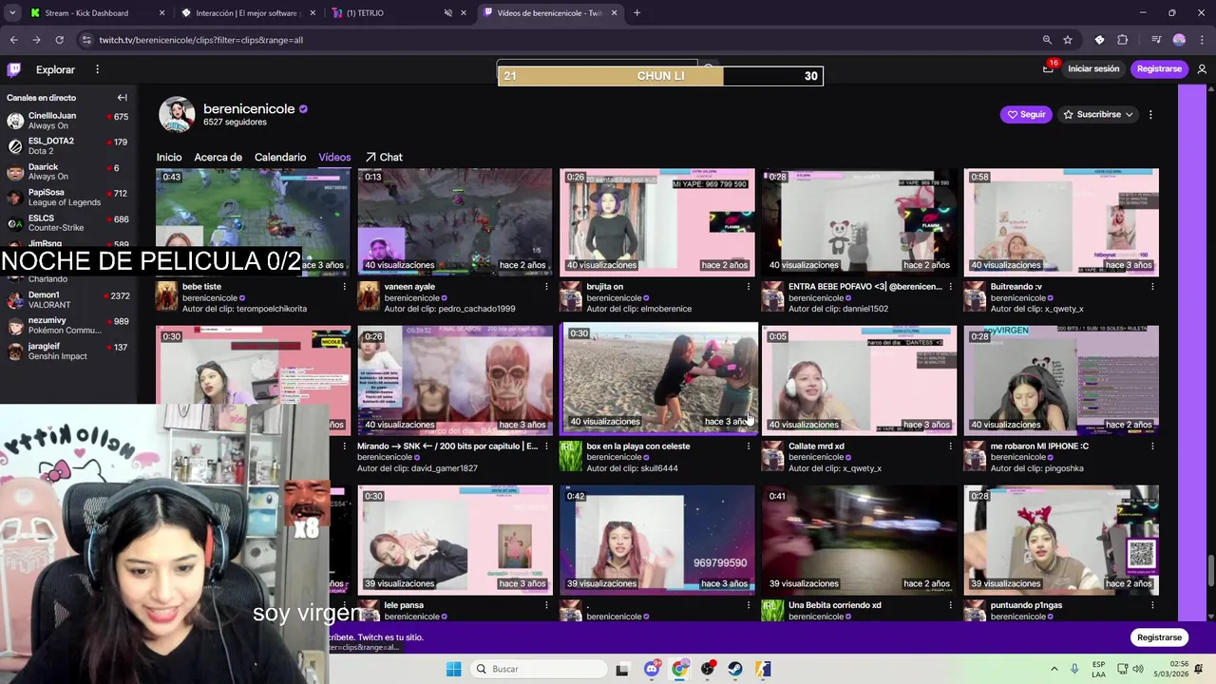1216x684 pixels.
Task: Open the browser zoom magnifier icon
Action: pos(1047,40)
